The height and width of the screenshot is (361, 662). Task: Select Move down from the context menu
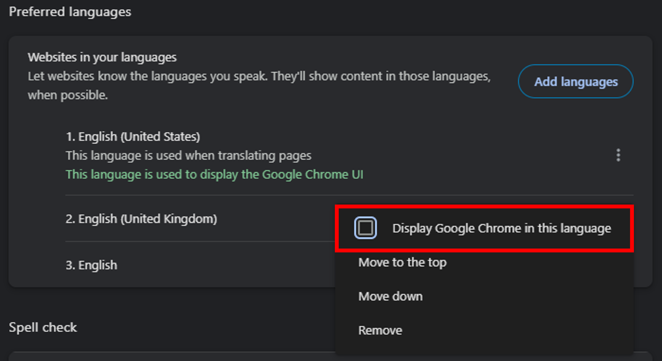point(390,296)
